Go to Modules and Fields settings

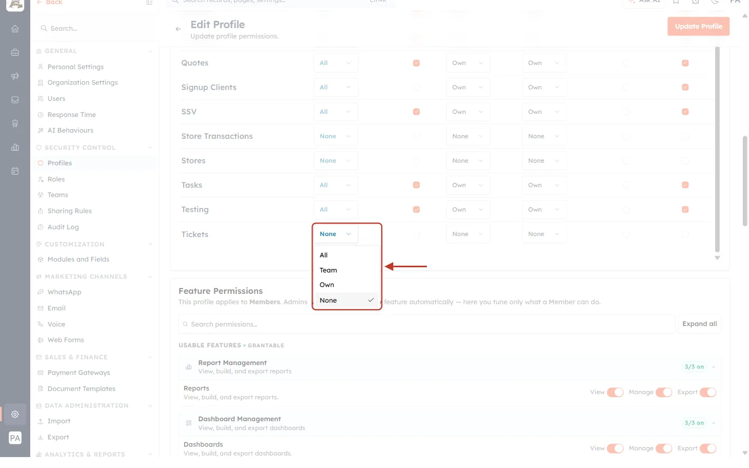78,259
